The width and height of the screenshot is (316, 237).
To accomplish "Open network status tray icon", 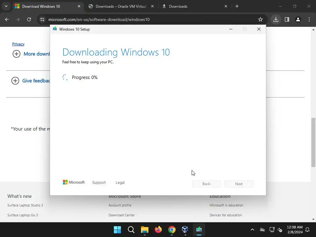I will [272, 230].
